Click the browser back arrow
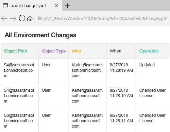Image resolution: width=170 pixels, height=132 pixels. 4,18
